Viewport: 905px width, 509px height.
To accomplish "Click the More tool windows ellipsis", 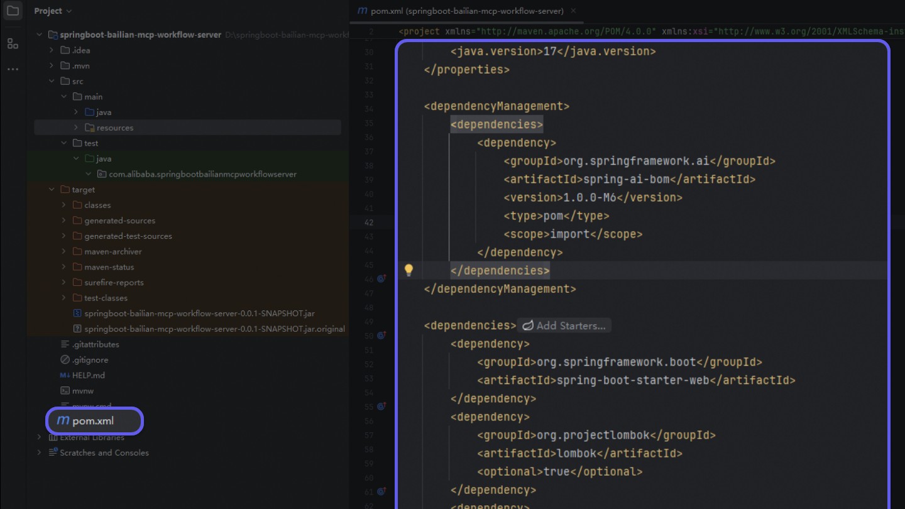I will (13, 69).
